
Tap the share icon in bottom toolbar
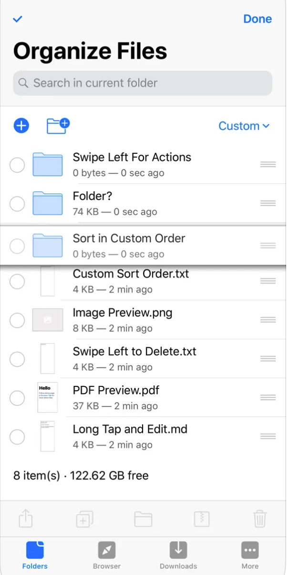[x=25, y=519]
